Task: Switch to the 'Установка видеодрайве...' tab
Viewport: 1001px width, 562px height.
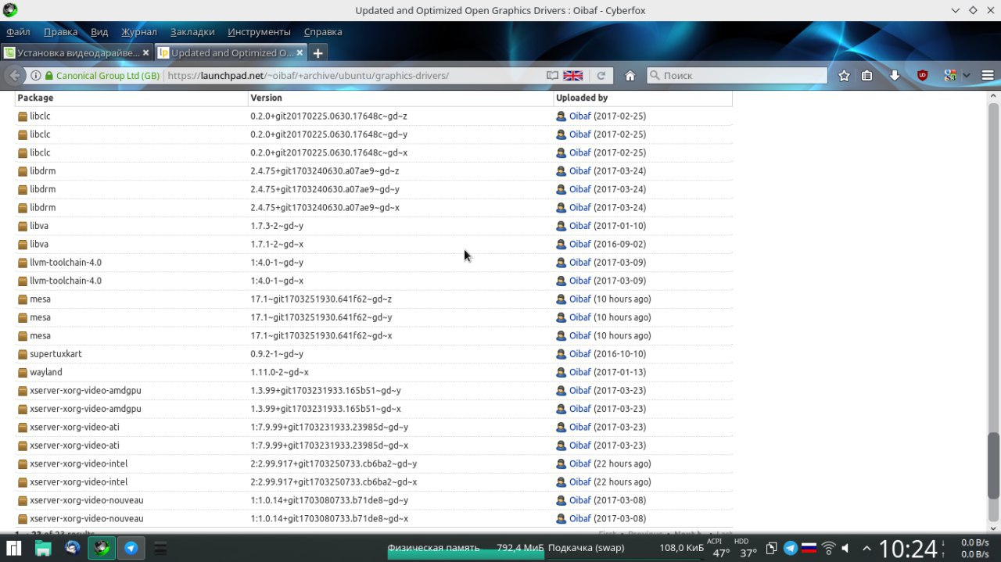Action: click(77, 53)
